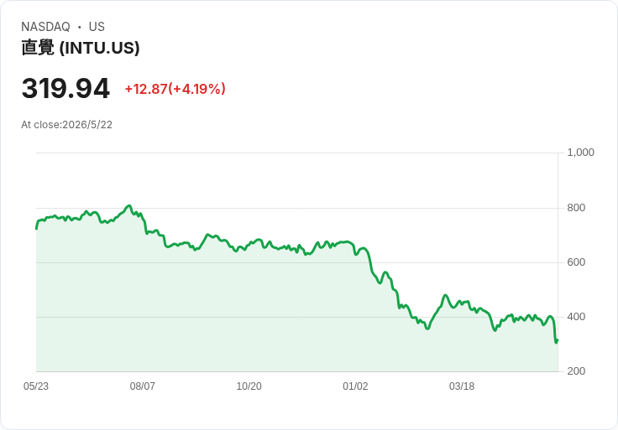
Task: Select the 319.94 price value
Action: click(x=65, y=88)
